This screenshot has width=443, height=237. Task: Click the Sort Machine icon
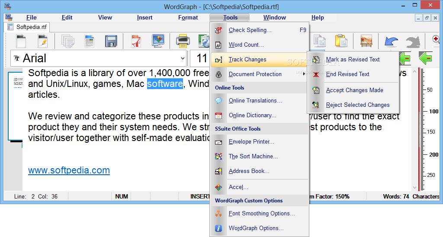[218, 157]
